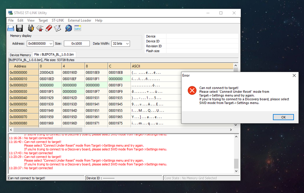
Task: Click the Core State status bar field
Action: click(x=201, y=178)
